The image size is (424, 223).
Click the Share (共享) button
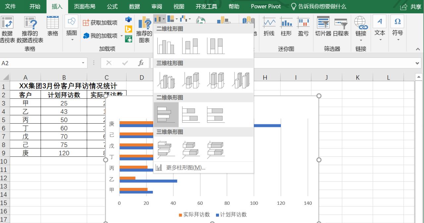coord(411,7)
